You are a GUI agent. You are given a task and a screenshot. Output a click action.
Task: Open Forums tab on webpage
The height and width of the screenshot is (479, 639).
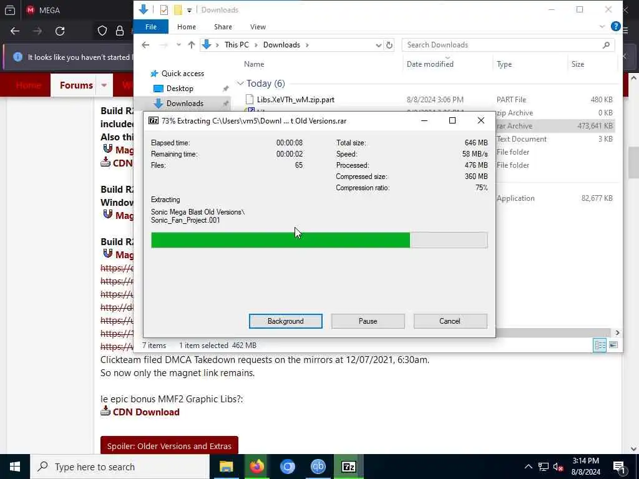(x=76, y=85)
